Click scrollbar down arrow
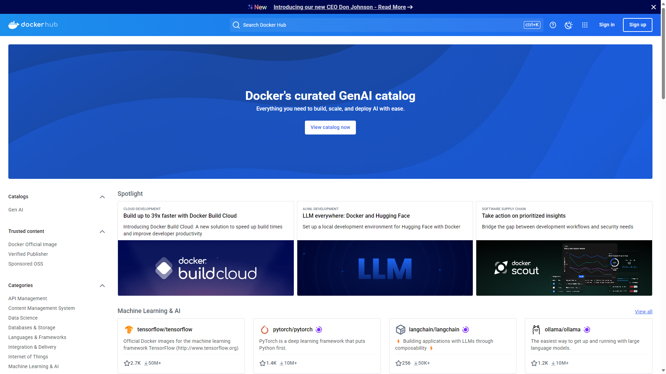 click(x=663, y=371)
